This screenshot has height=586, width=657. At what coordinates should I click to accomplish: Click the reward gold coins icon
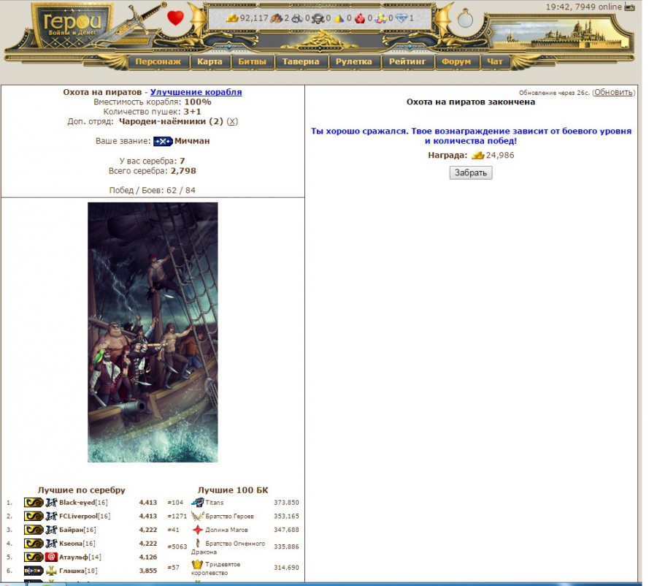(x=477, y=155)
